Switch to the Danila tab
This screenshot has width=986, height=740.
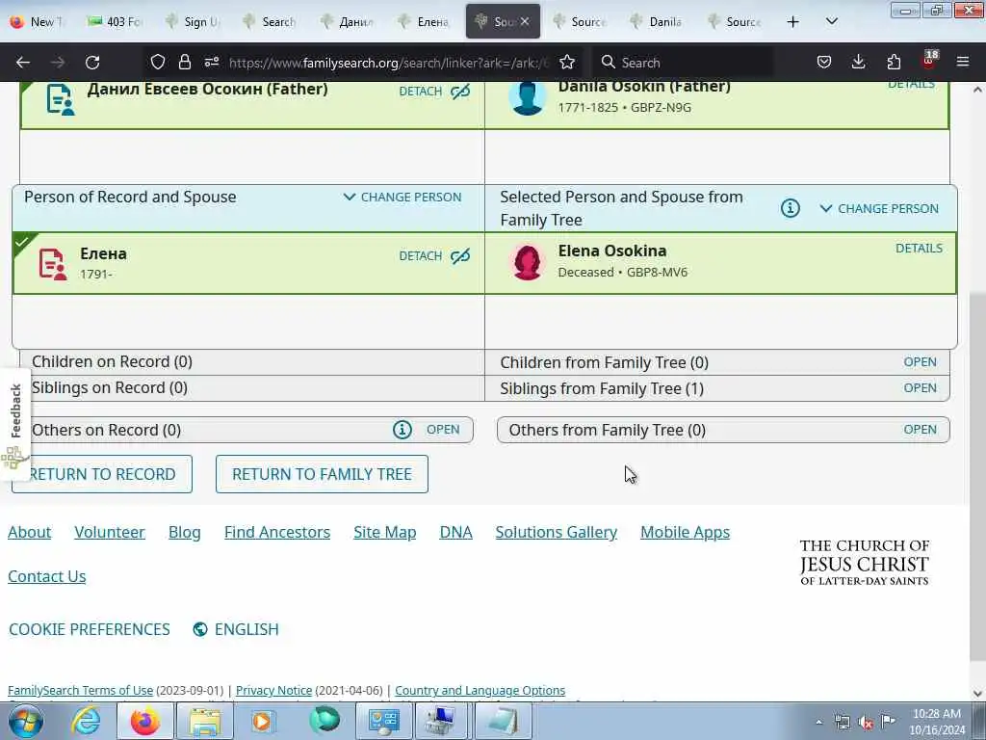click(x=658, y=21)
